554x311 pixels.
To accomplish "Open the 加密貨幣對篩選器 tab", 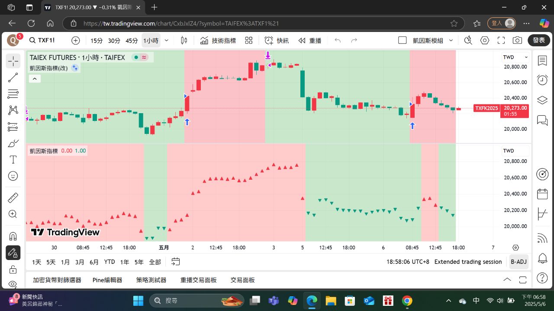I will (x=57, y=280).
